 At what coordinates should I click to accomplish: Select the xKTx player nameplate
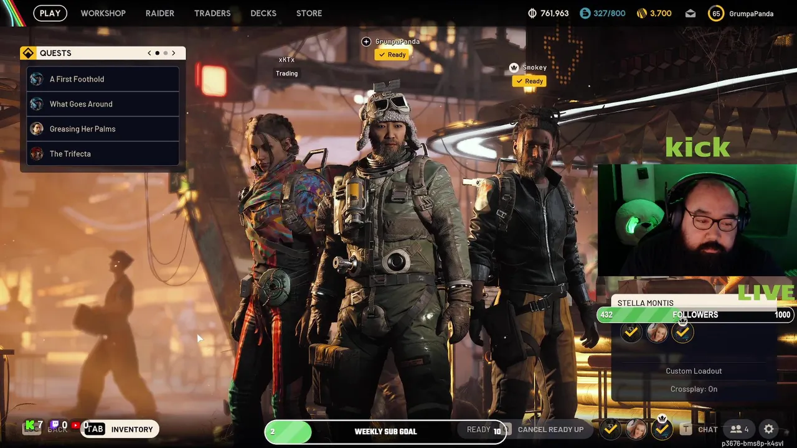[286, 60]
